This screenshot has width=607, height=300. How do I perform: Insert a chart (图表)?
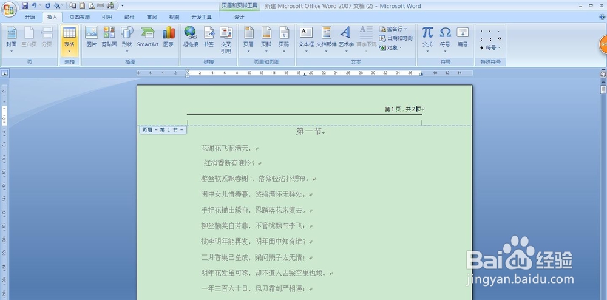coord(168,37)
